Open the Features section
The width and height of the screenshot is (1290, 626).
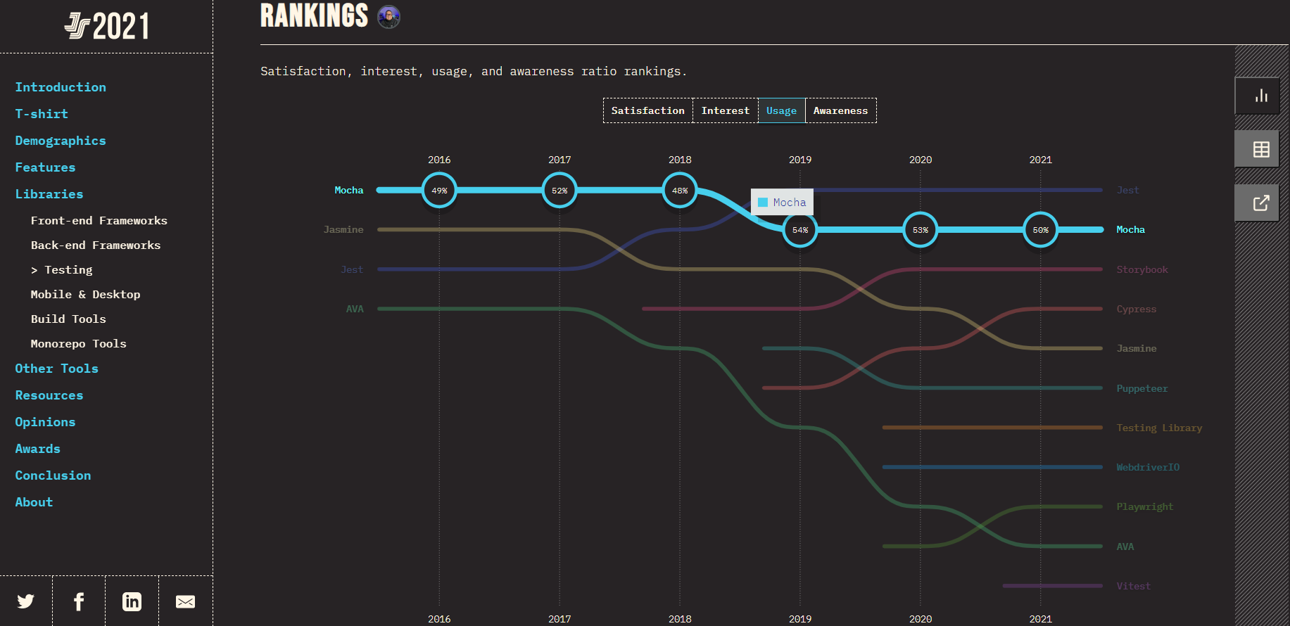pos(45,167)
